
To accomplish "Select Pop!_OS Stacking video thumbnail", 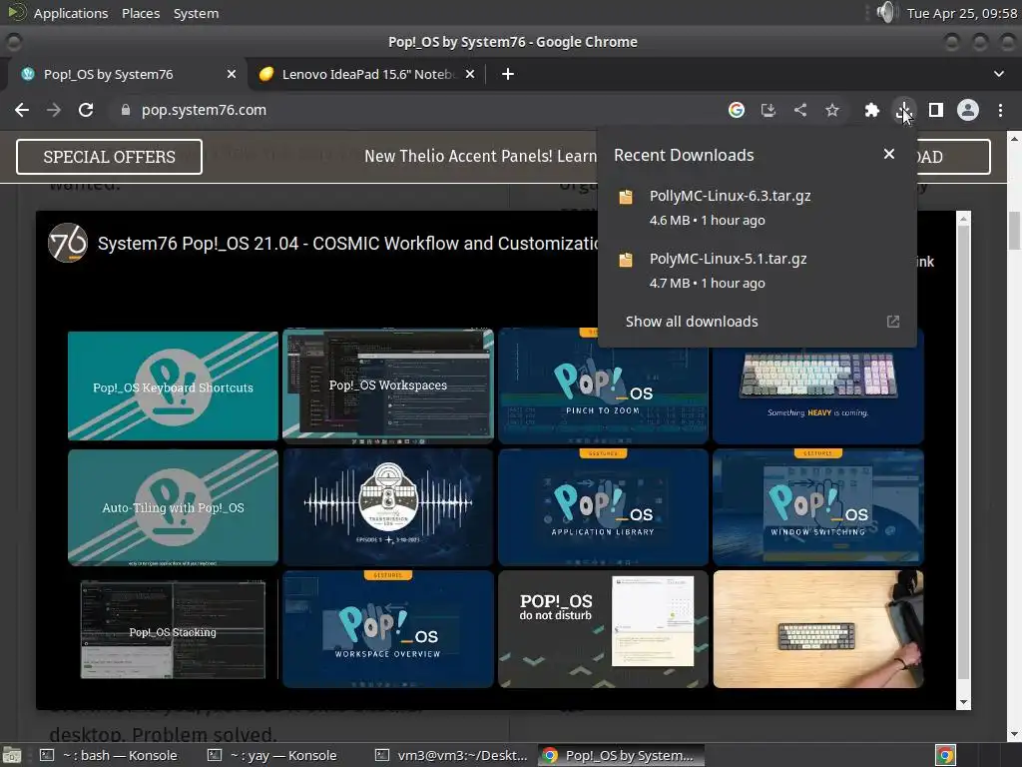I will pos(173,629).
